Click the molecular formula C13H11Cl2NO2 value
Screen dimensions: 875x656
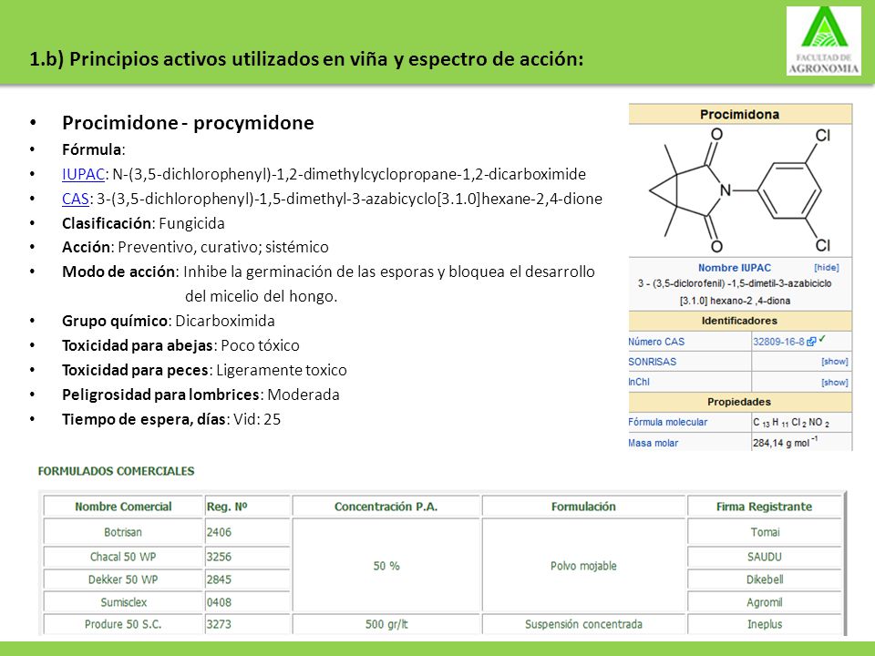791,423
